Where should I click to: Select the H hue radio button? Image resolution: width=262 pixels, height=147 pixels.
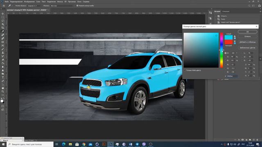click(x=226, y=53)
